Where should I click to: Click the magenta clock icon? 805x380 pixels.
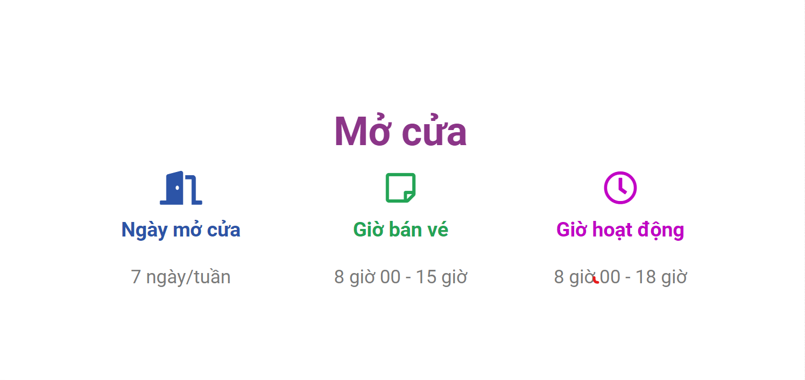pyautogui.click(x=620, y=188)
